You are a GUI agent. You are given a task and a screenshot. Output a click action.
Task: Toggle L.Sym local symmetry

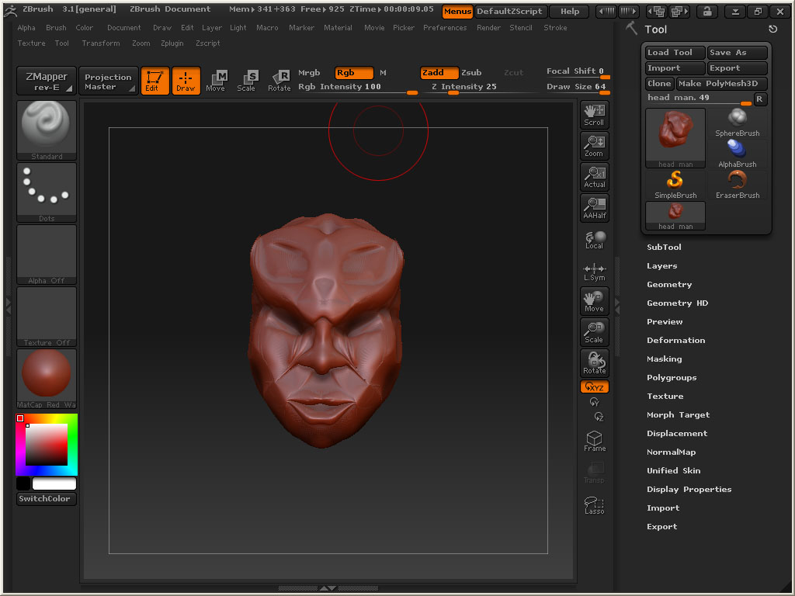click(594, 271)
